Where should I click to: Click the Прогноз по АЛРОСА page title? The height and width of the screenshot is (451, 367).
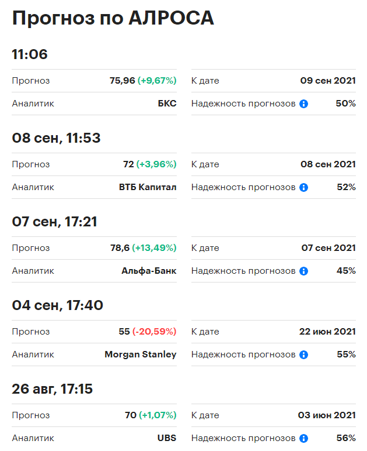pos(113,18)
